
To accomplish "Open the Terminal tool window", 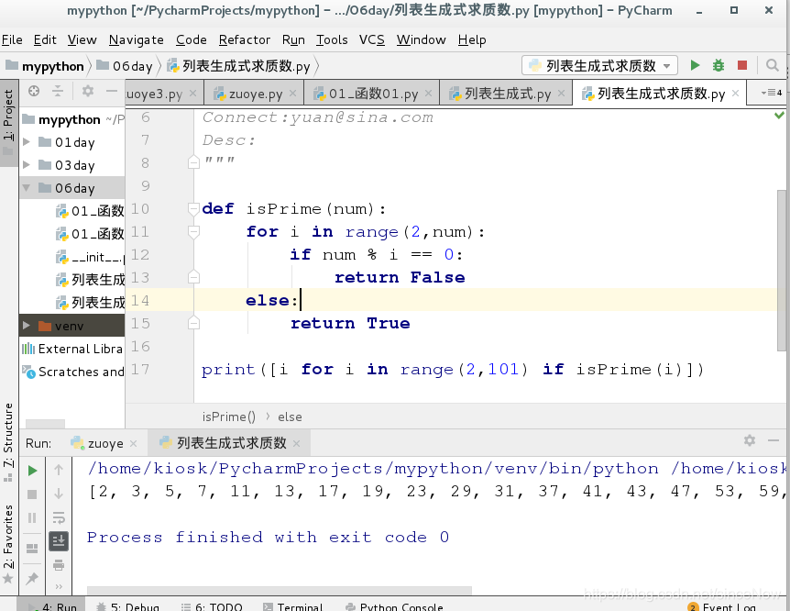I will 292,606.
